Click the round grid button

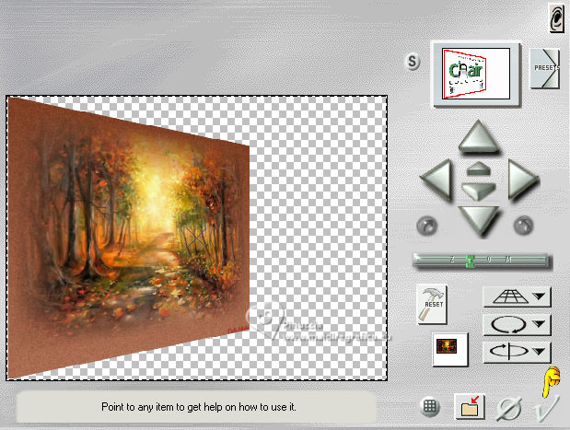[x=430, y=407]
